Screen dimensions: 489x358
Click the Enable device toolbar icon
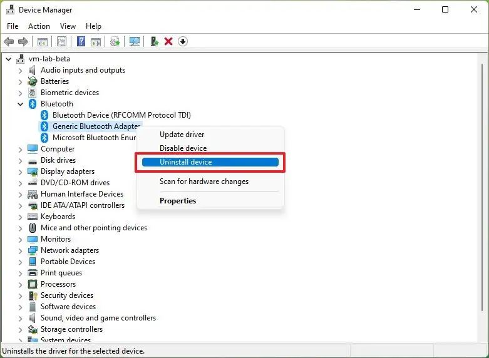[x=155, y=41]
